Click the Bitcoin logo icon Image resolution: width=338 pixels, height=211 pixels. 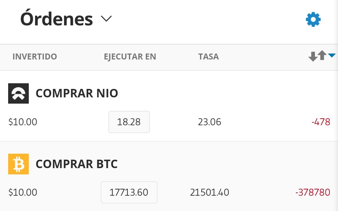(x=18, y=164)
